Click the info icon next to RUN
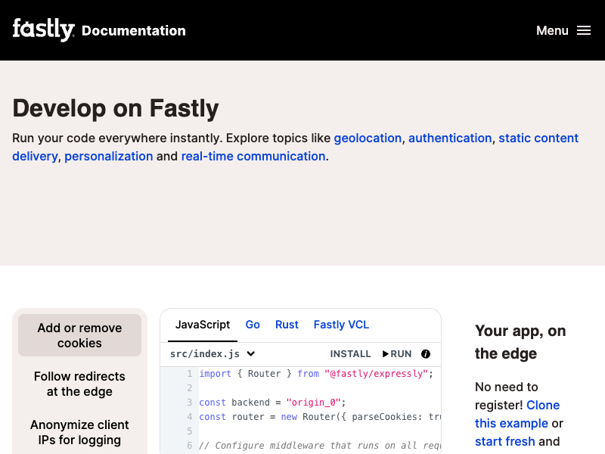 [426, 354]
